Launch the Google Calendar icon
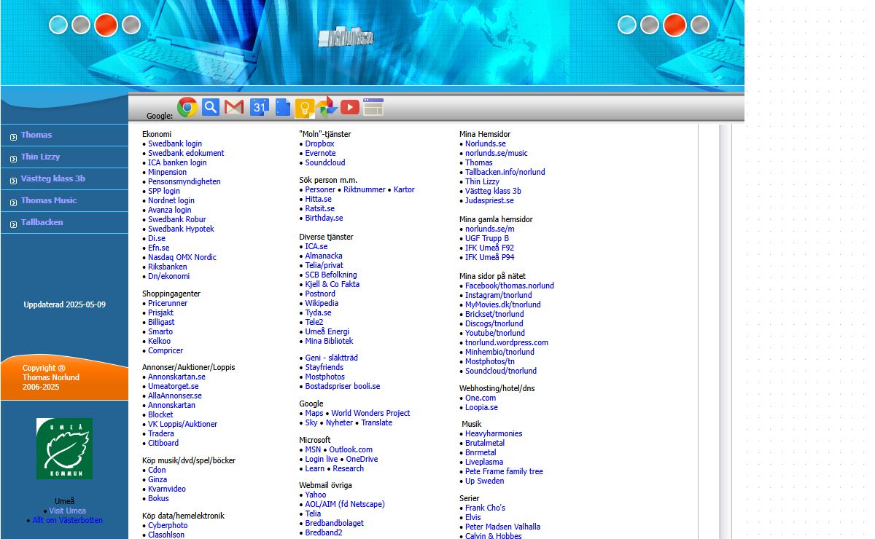This screenshot has width=875, height=539. 260,107
